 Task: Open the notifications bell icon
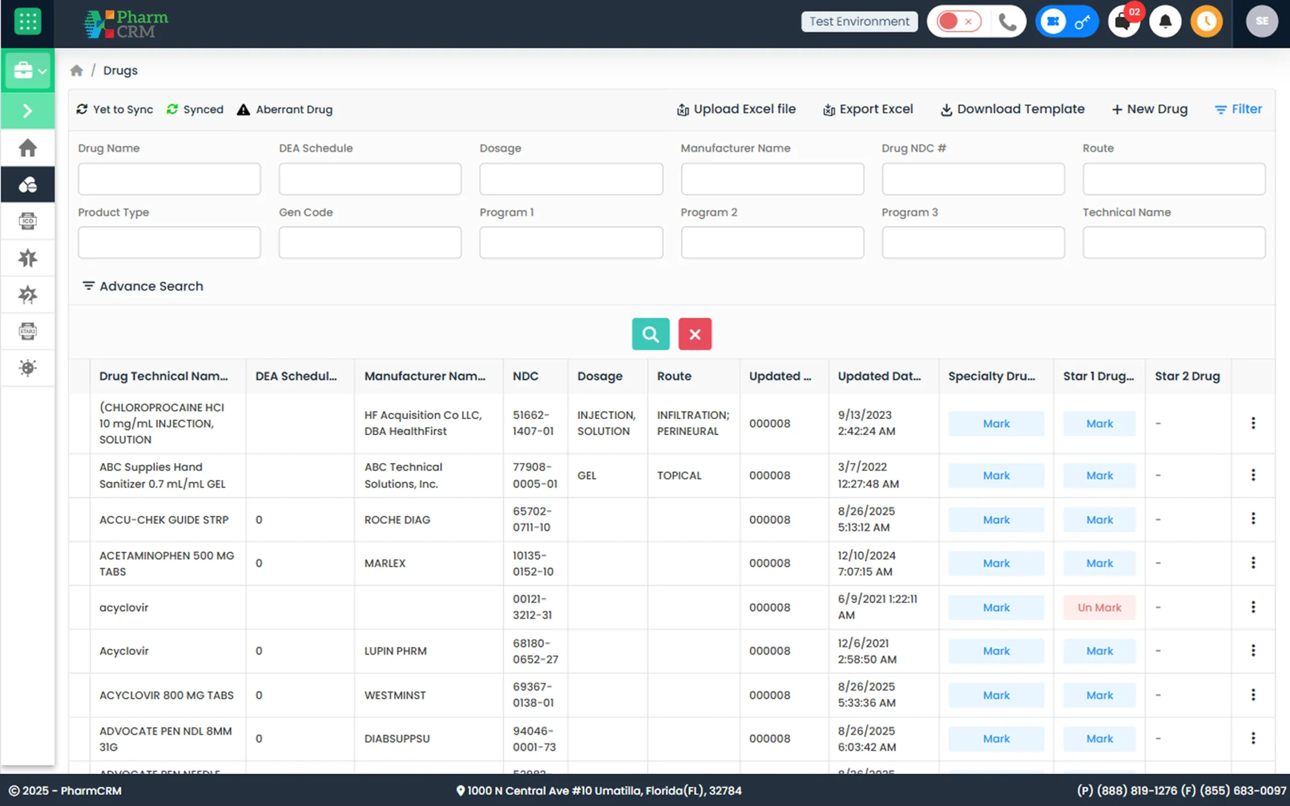coord(1165,22)
